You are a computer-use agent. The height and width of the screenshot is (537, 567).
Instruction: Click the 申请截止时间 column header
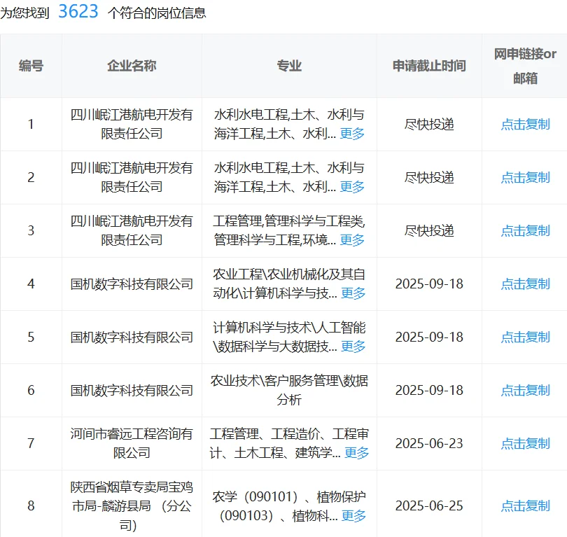click(429, 66)
